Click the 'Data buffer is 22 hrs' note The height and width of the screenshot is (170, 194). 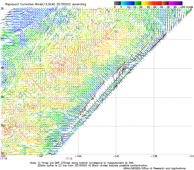pyautogui.click(x=92, y=166)
